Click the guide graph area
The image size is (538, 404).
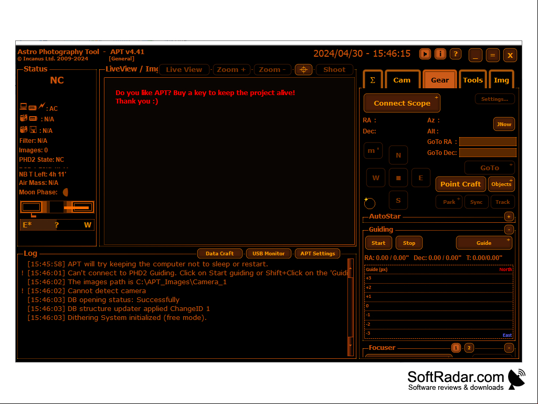click(438, 302)
